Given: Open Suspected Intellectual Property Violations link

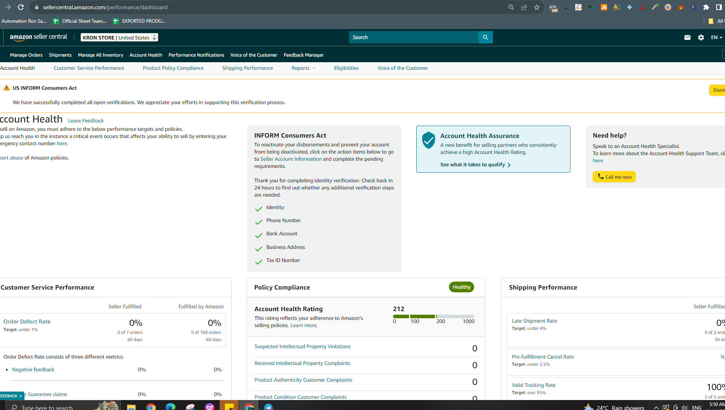Looking at the screenshot, I should point(302,347).
